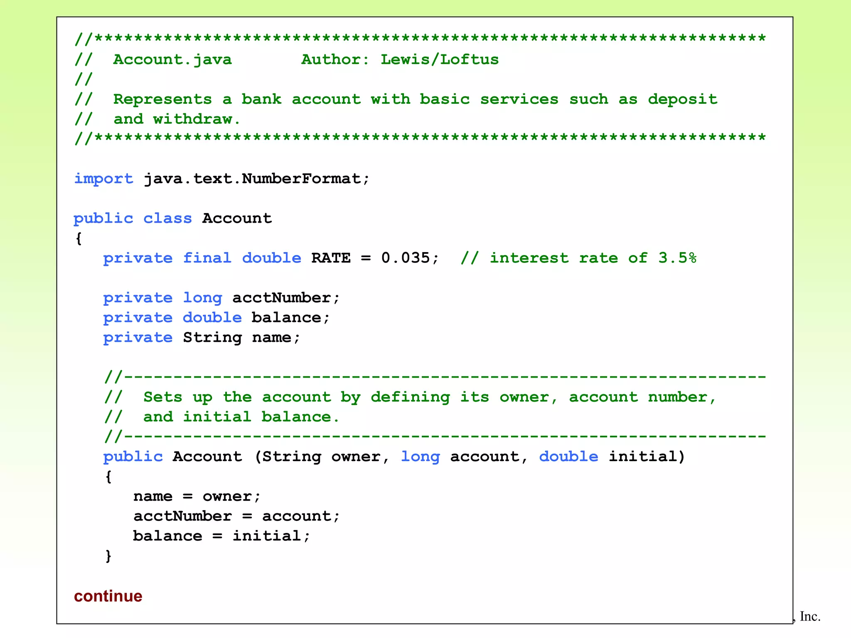Click the 'public class' keywords
The height and width of the screenshot is (638, 851).
point(133,218)
